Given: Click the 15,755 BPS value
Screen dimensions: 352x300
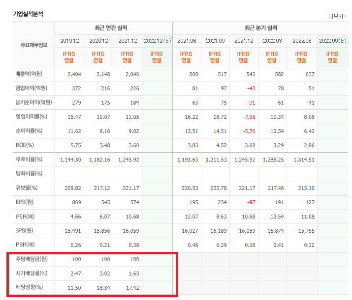Looking at the screenshot, I should click(x=306, y=231).
